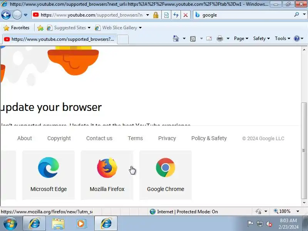The height and width of the screenshot is (231, 308).
Task: Open the recent pages dropdown arrow
Action: 25,15
